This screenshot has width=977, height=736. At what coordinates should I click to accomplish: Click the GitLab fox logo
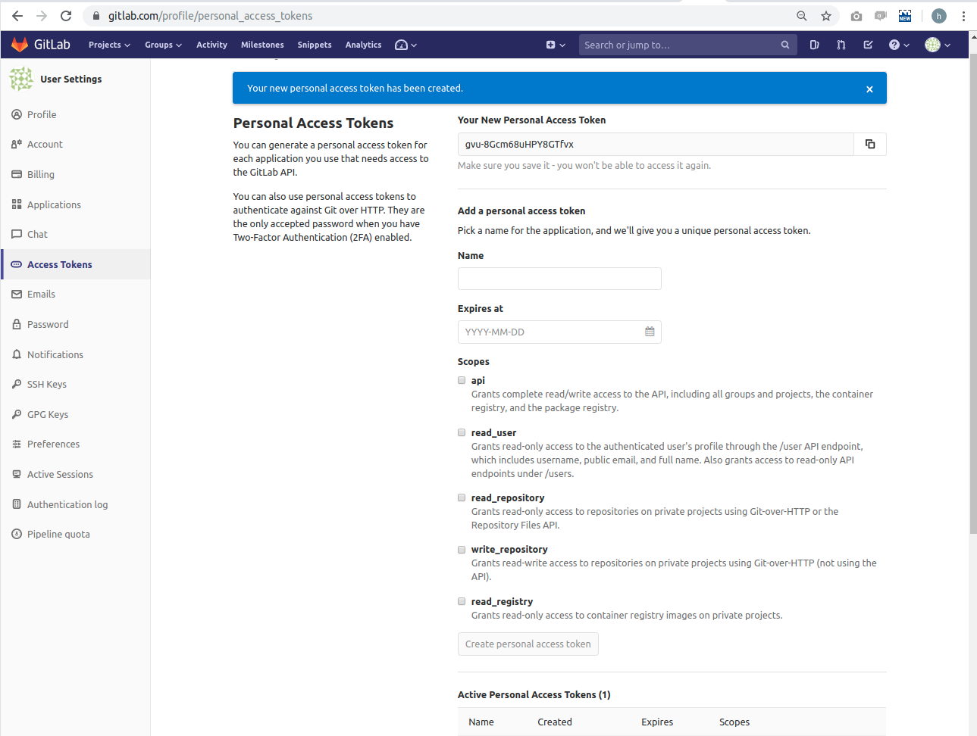pos(20,45)
